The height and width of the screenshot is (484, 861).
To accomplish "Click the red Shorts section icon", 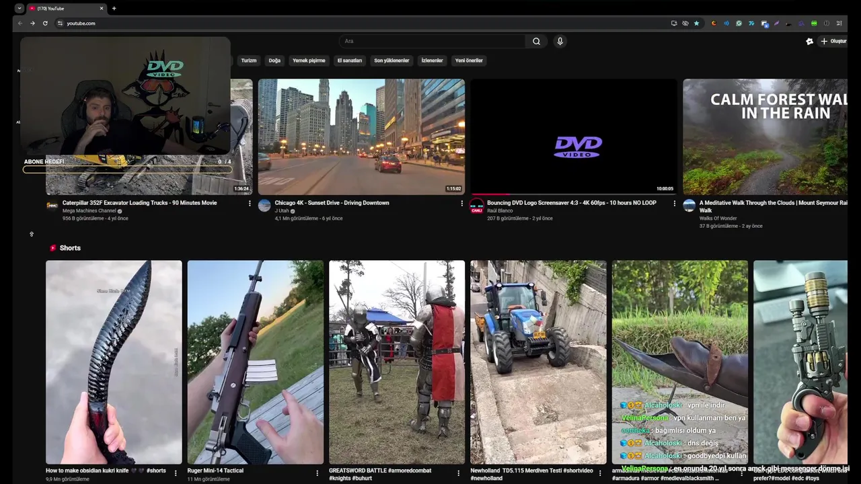I will pos(53,248).
